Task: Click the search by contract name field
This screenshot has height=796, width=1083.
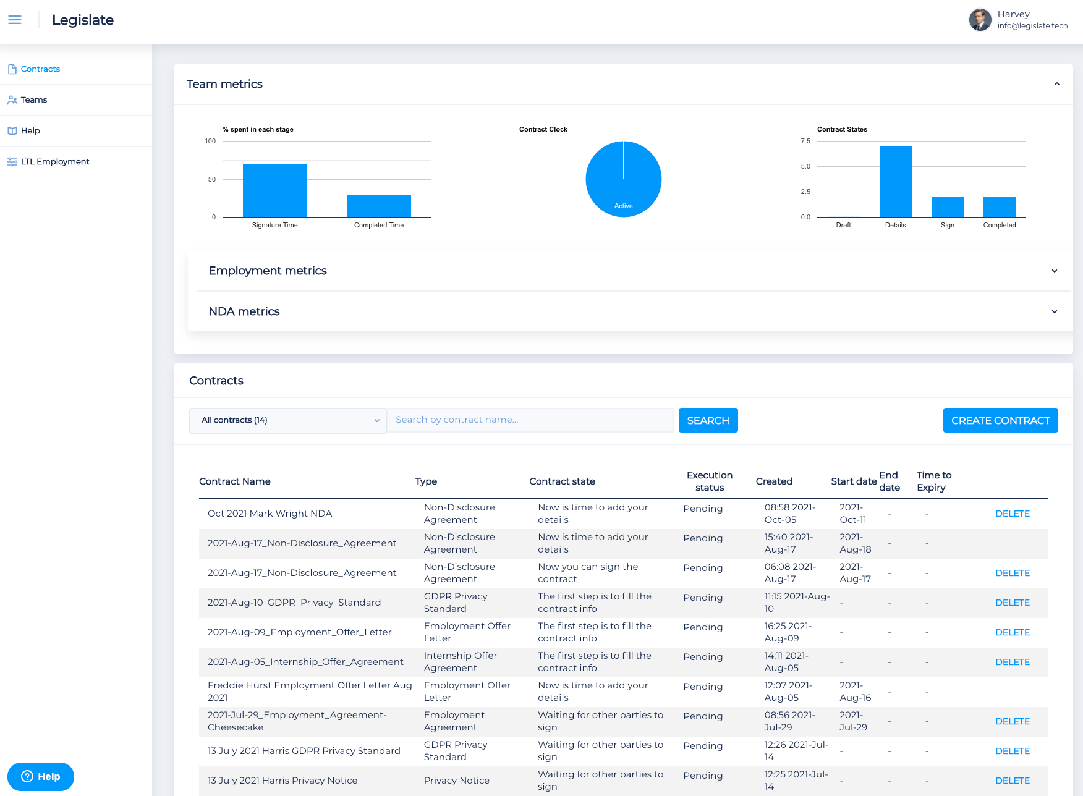Action: [530, 420]
